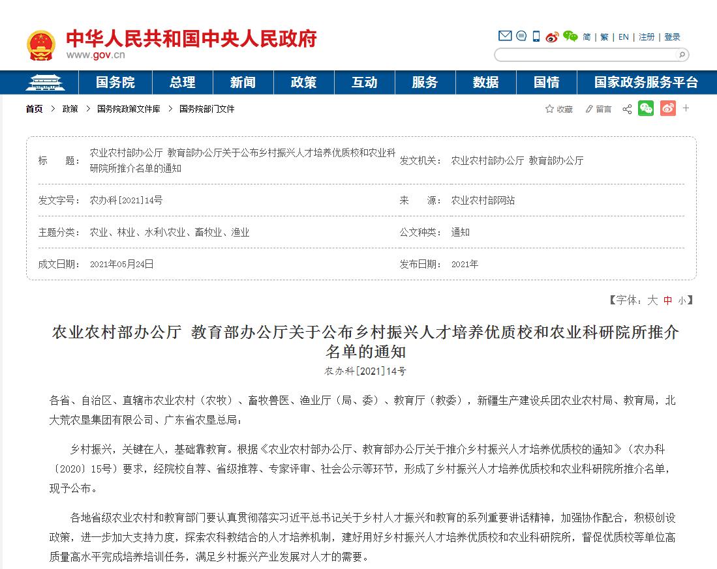This screenshot has height=569, width=717.
Task: Click the share icon beside 留言
Action: point(626,109)
